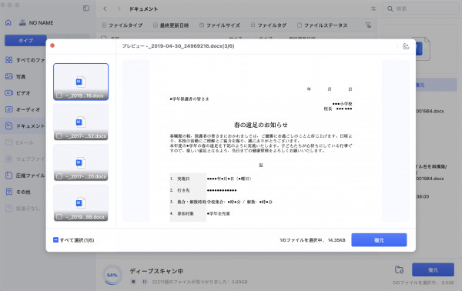The width and height of the screenshot is (462, 291).
Task: Click the blue 復元 button in the preview dialog
Action: [x=379, y=239]
